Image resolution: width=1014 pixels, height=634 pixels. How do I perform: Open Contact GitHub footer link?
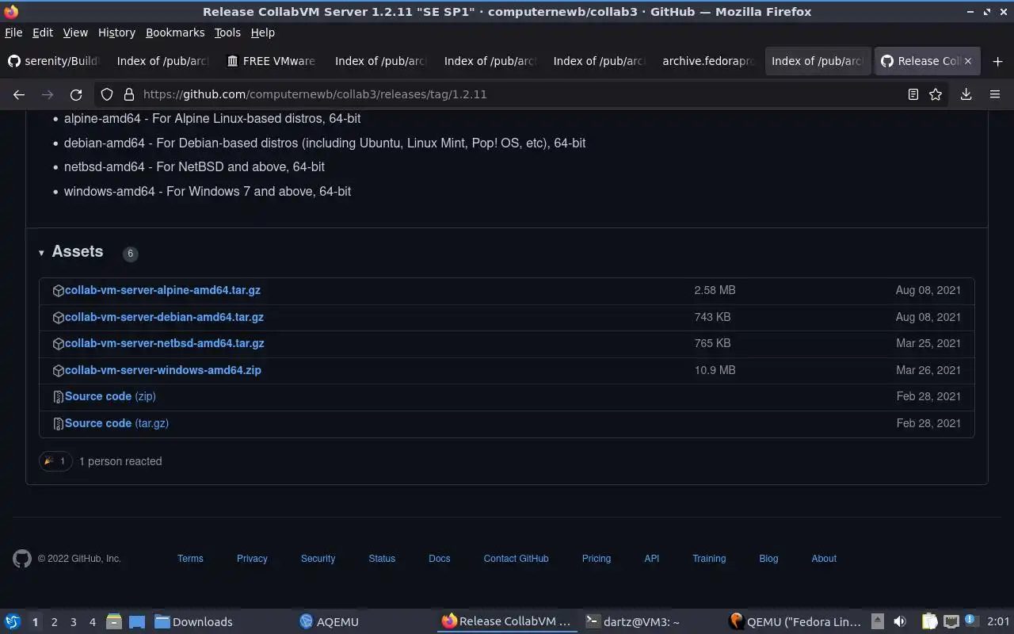[x=516, y=559]
